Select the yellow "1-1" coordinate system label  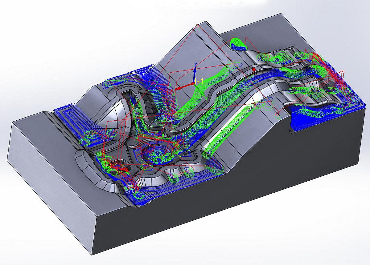pos(199,81)
